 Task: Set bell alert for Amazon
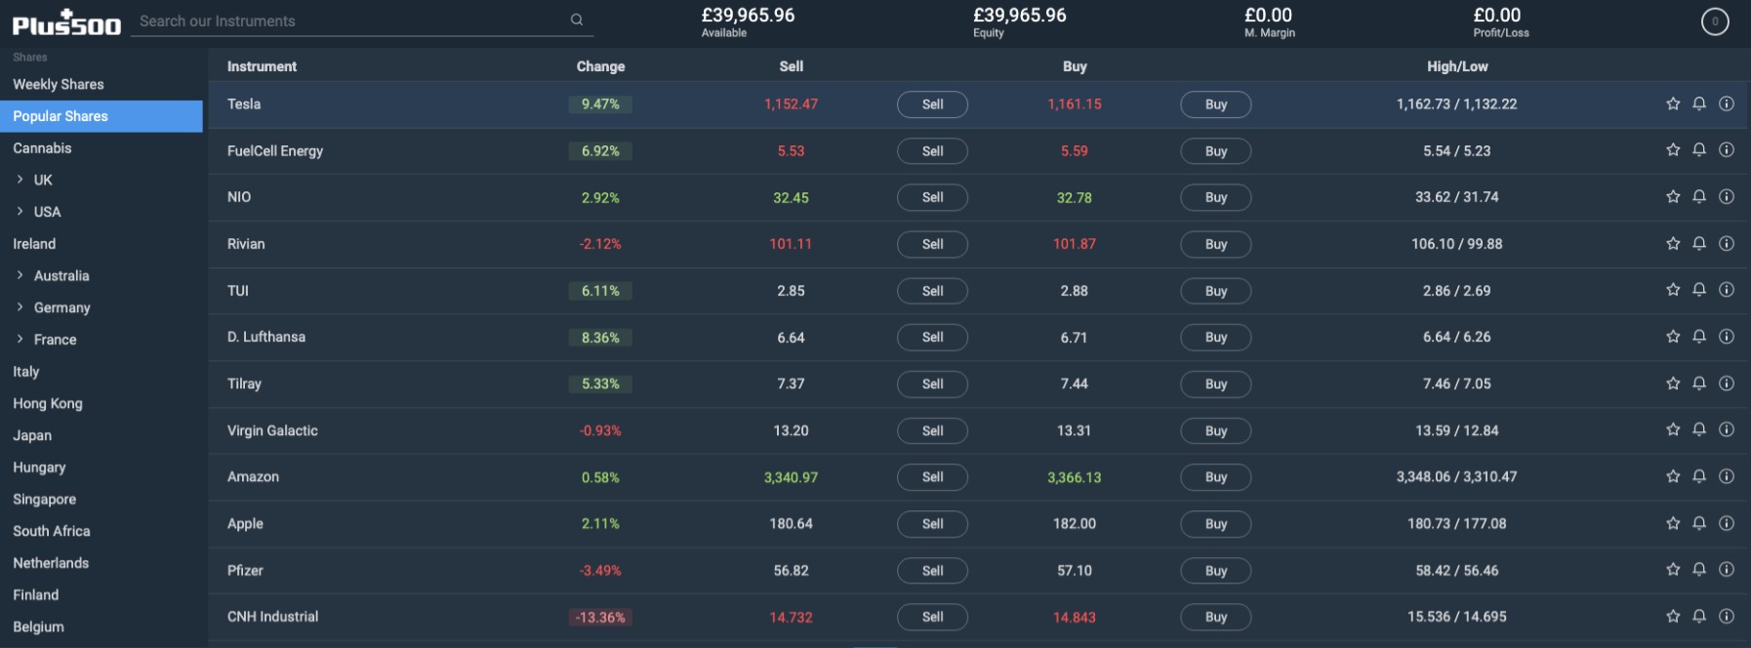[1699, 476]
